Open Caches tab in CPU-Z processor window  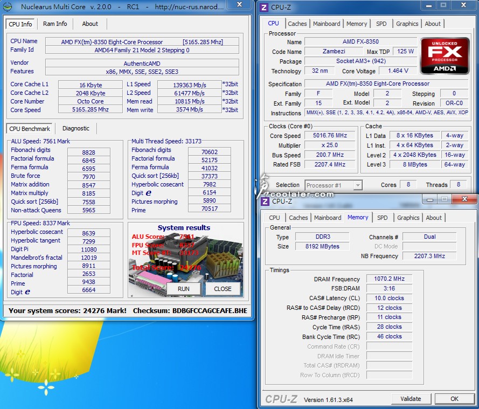(297, 24)
